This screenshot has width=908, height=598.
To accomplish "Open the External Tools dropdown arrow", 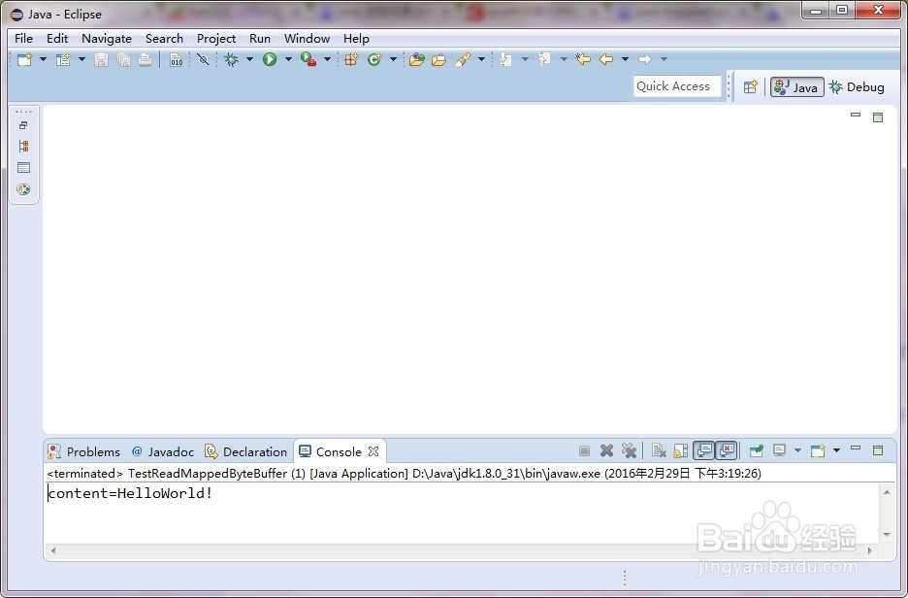I will (x=327, y=59).
